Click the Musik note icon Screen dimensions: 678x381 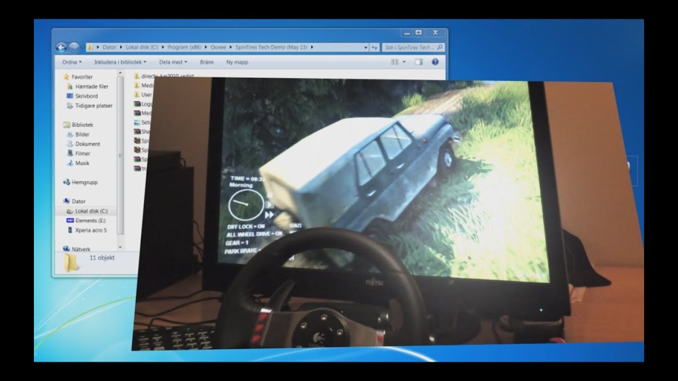(70, 163)
